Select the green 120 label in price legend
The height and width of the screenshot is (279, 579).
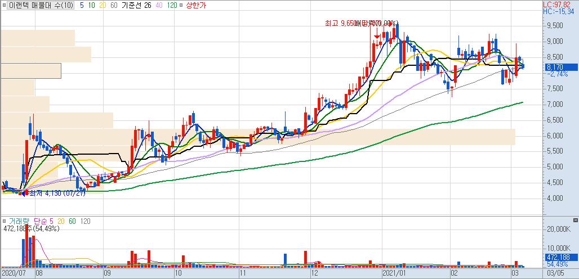coord(172,6)
